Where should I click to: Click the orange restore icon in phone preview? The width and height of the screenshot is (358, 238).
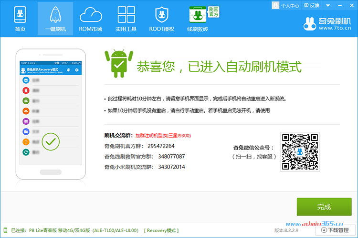pos(26,111)
